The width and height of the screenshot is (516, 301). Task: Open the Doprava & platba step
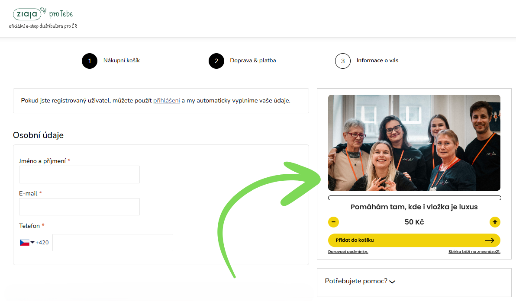(x=253, y=61)
